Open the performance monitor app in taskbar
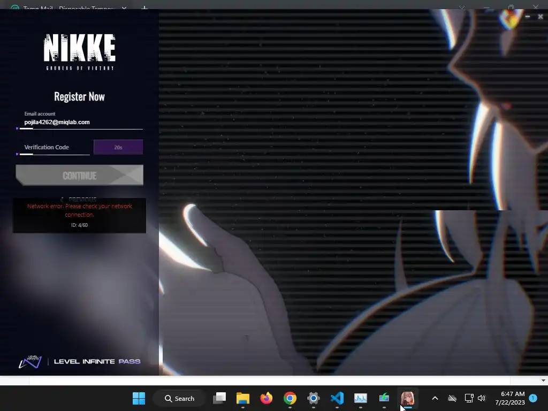 coord(360,398)
